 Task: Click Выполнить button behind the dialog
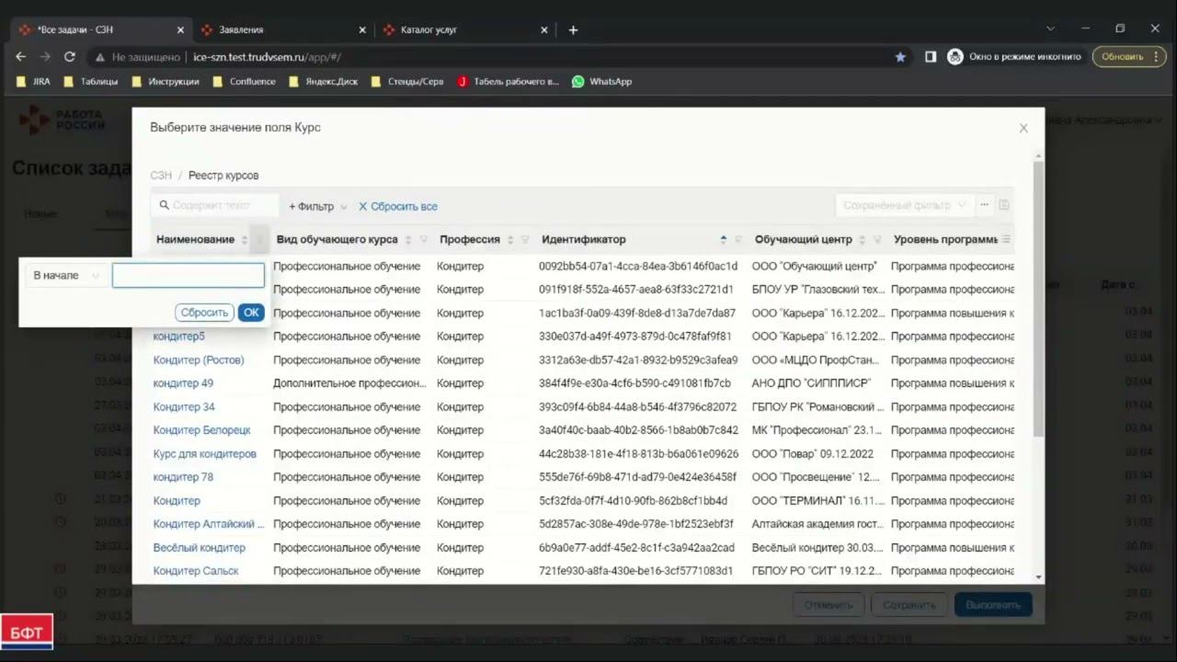(993, 605)
